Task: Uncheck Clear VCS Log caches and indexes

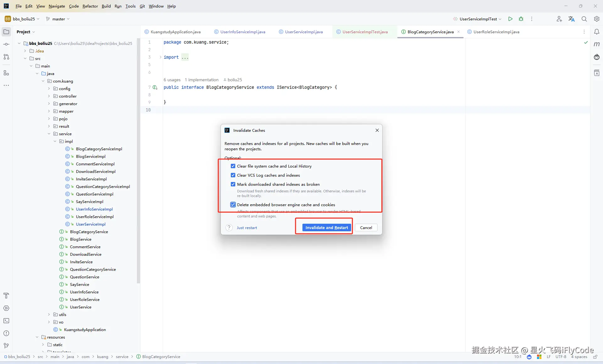Action: (233, 175)
